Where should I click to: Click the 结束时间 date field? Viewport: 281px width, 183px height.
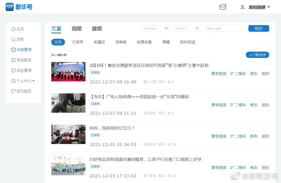click(187, 28)
